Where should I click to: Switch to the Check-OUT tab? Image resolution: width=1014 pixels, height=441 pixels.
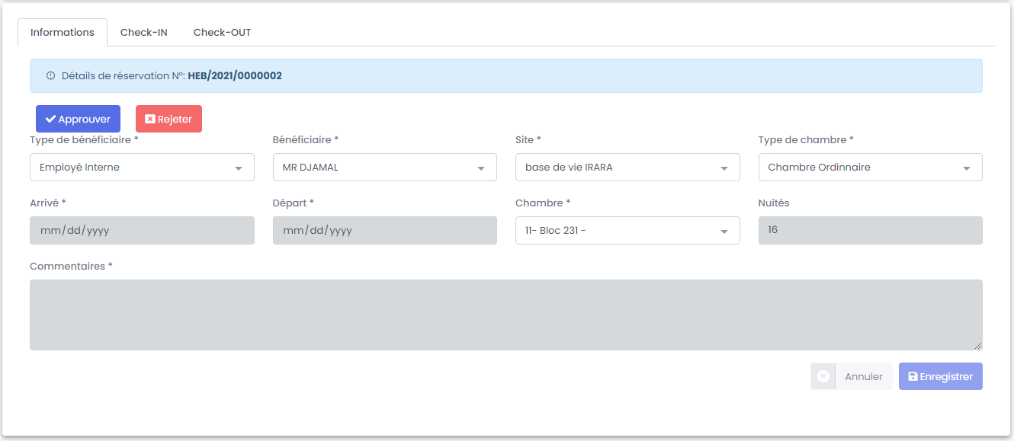[x=222, y=33]
